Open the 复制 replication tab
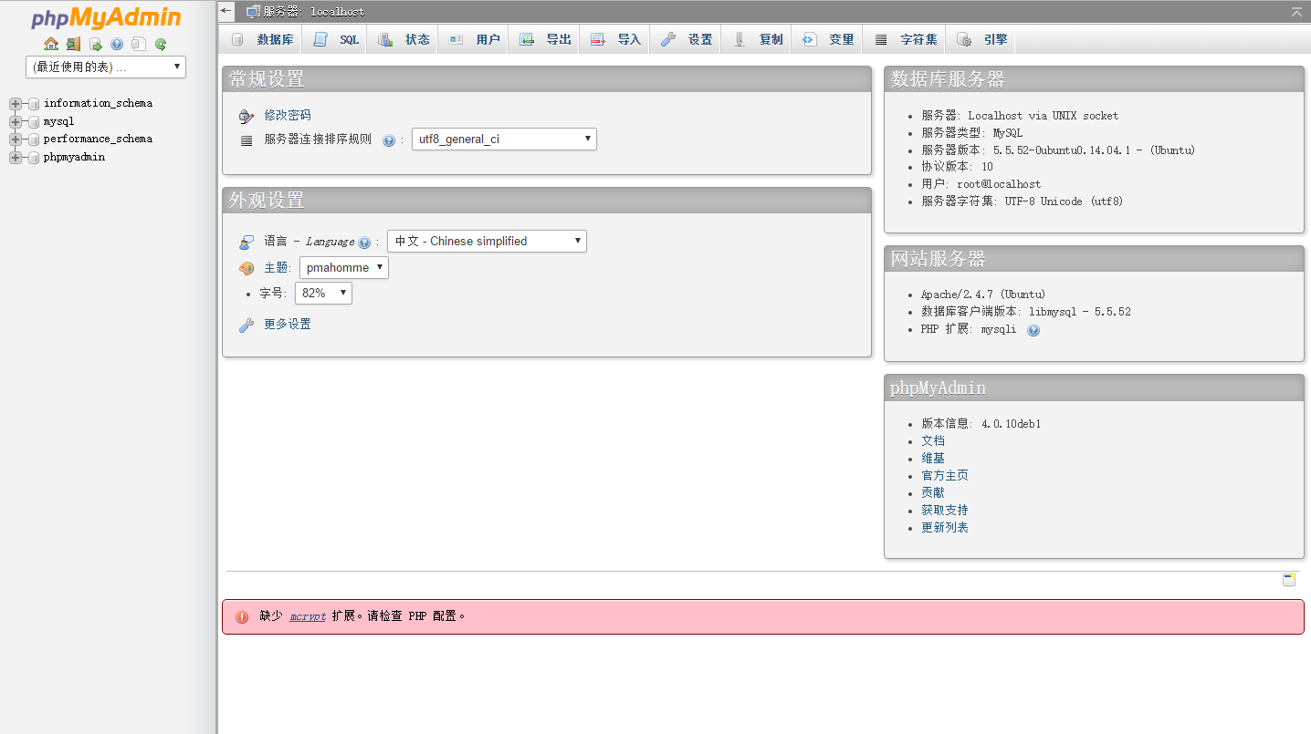The width and height of the screenshot is (1311, 734). pyautogui.click(x=758, y=39)
